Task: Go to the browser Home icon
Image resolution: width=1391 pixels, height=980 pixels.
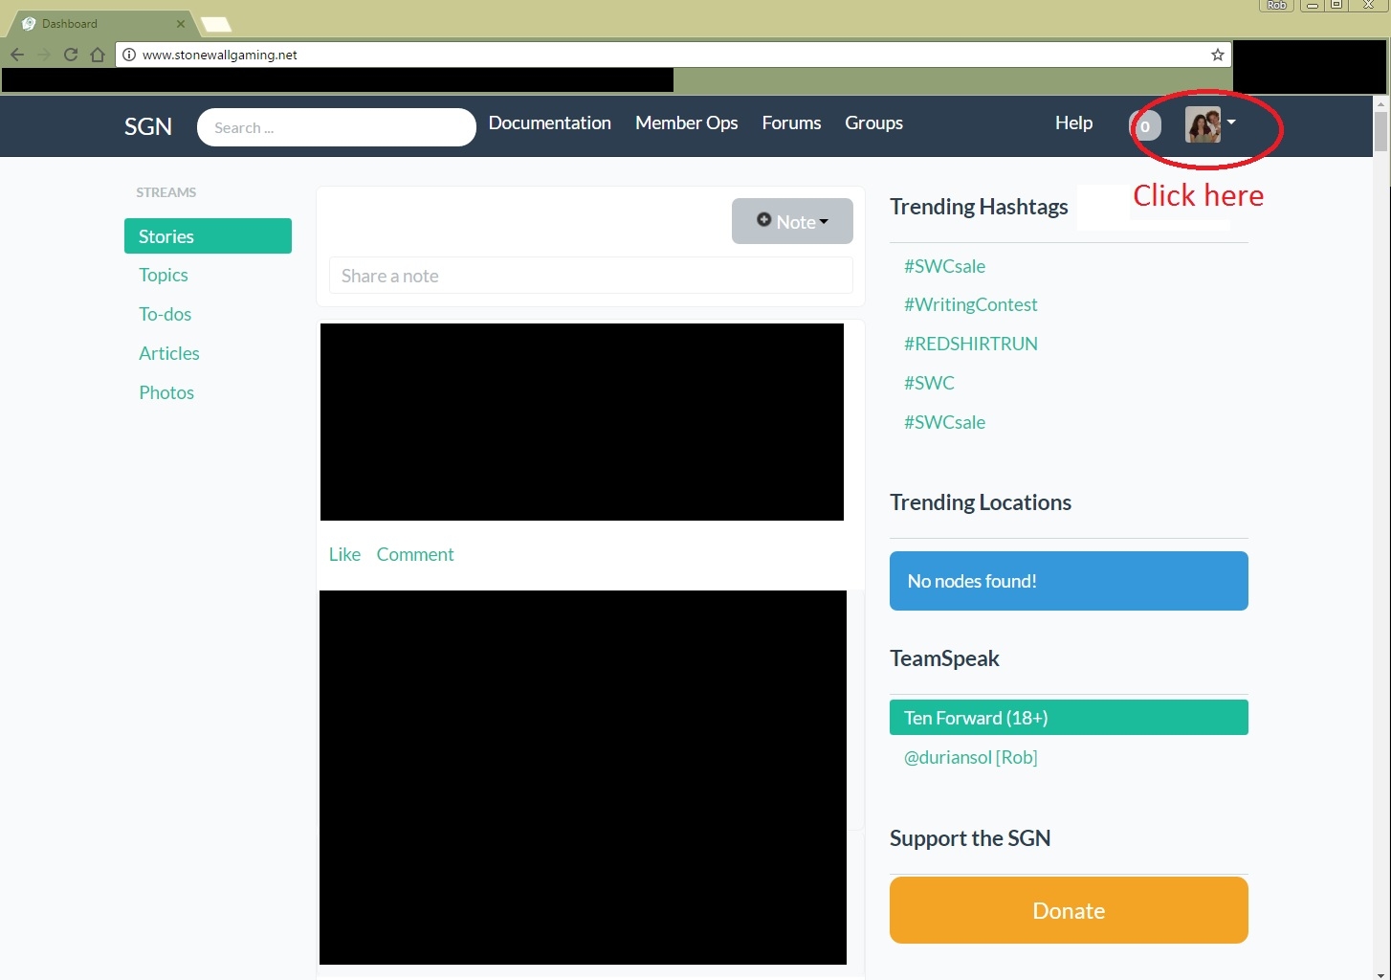Action: [x=97, y=55]
